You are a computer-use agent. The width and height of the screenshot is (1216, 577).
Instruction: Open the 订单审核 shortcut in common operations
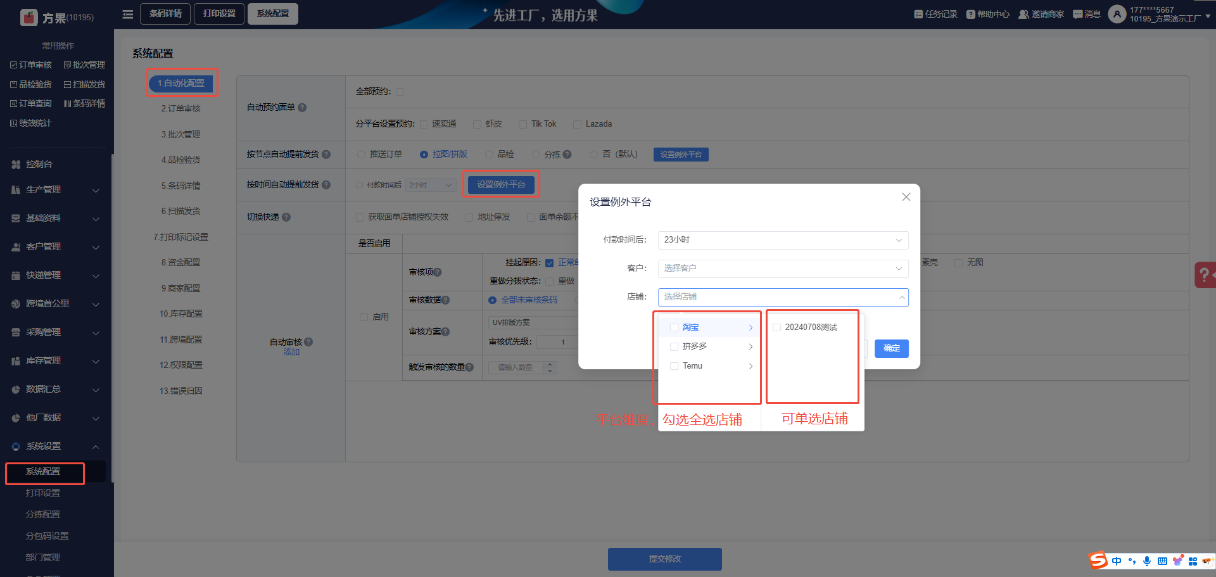click(x=31, y=65)
